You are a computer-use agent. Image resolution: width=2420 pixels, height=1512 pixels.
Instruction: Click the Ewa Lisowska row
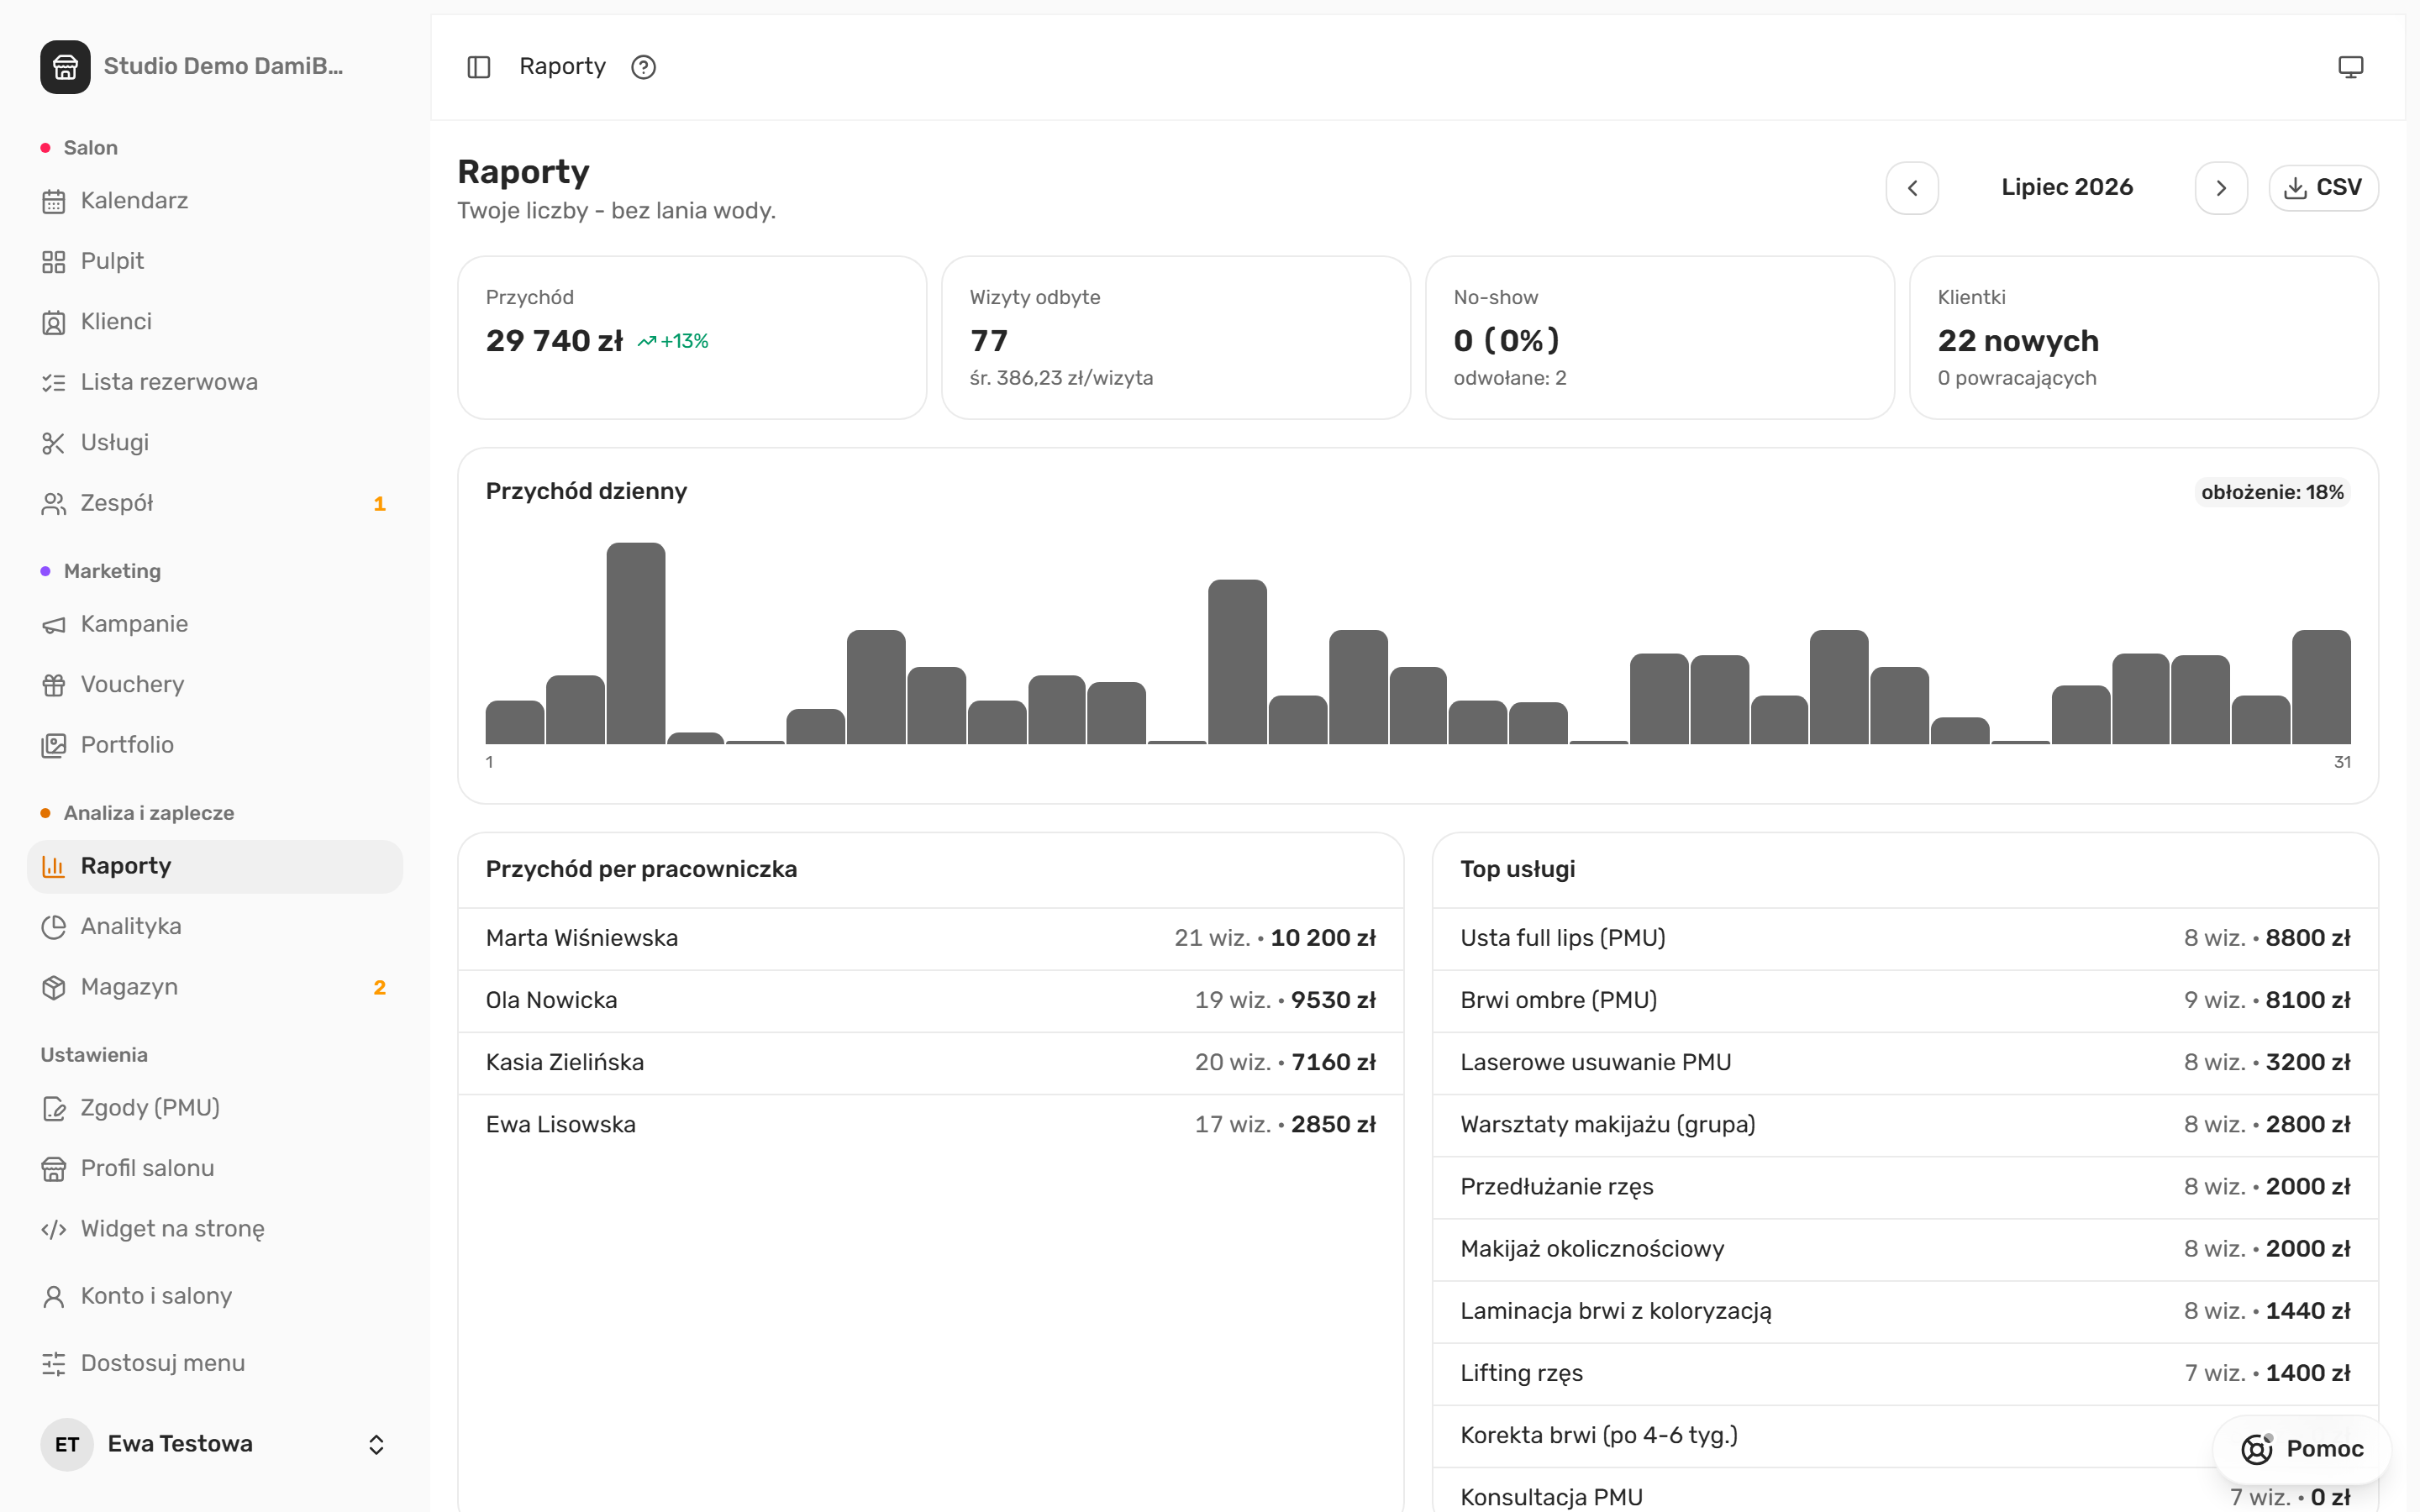pos(931,1125)
